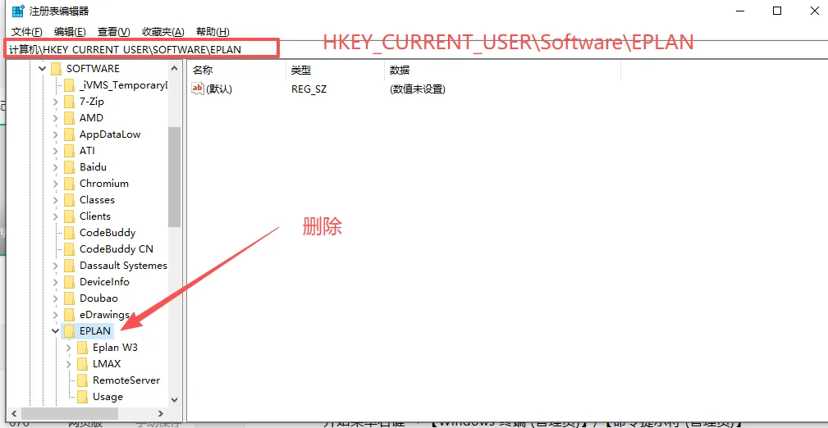
Task: Open the 编辑(E) menu
Action: pos(70,32)
